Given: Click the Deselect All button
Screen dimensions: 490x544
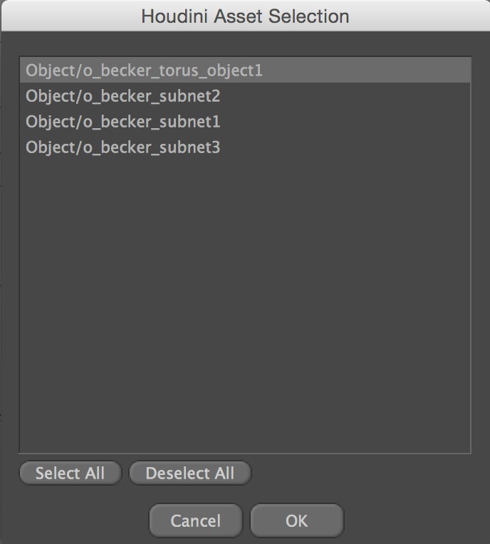Looking at the screenshot, I should (x=190, y=473).
